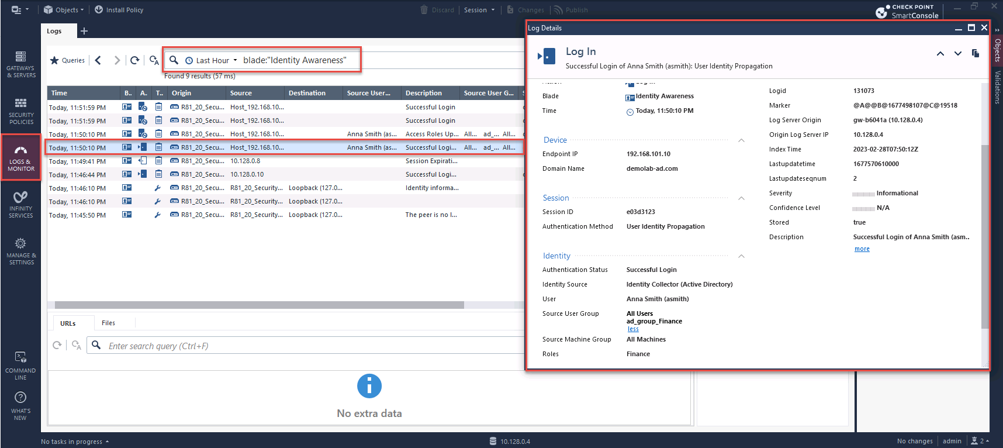
Task: Open the application main menu
Action: [20, 10]
